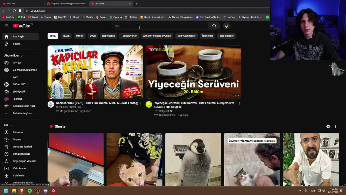Open the @Onlywalk subscription channel
Screen dimensions: 346x195
click(x=21, y=92)
